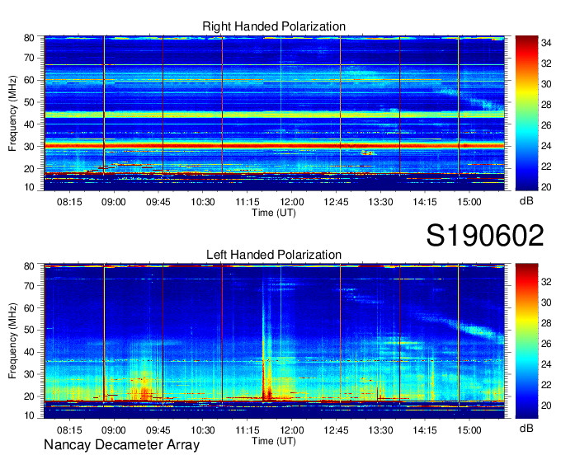Viewport: 561px width, 455px height.
Task: Click Frequency (MHz) axis label of Right Handed plot
Action: point(12,113)
